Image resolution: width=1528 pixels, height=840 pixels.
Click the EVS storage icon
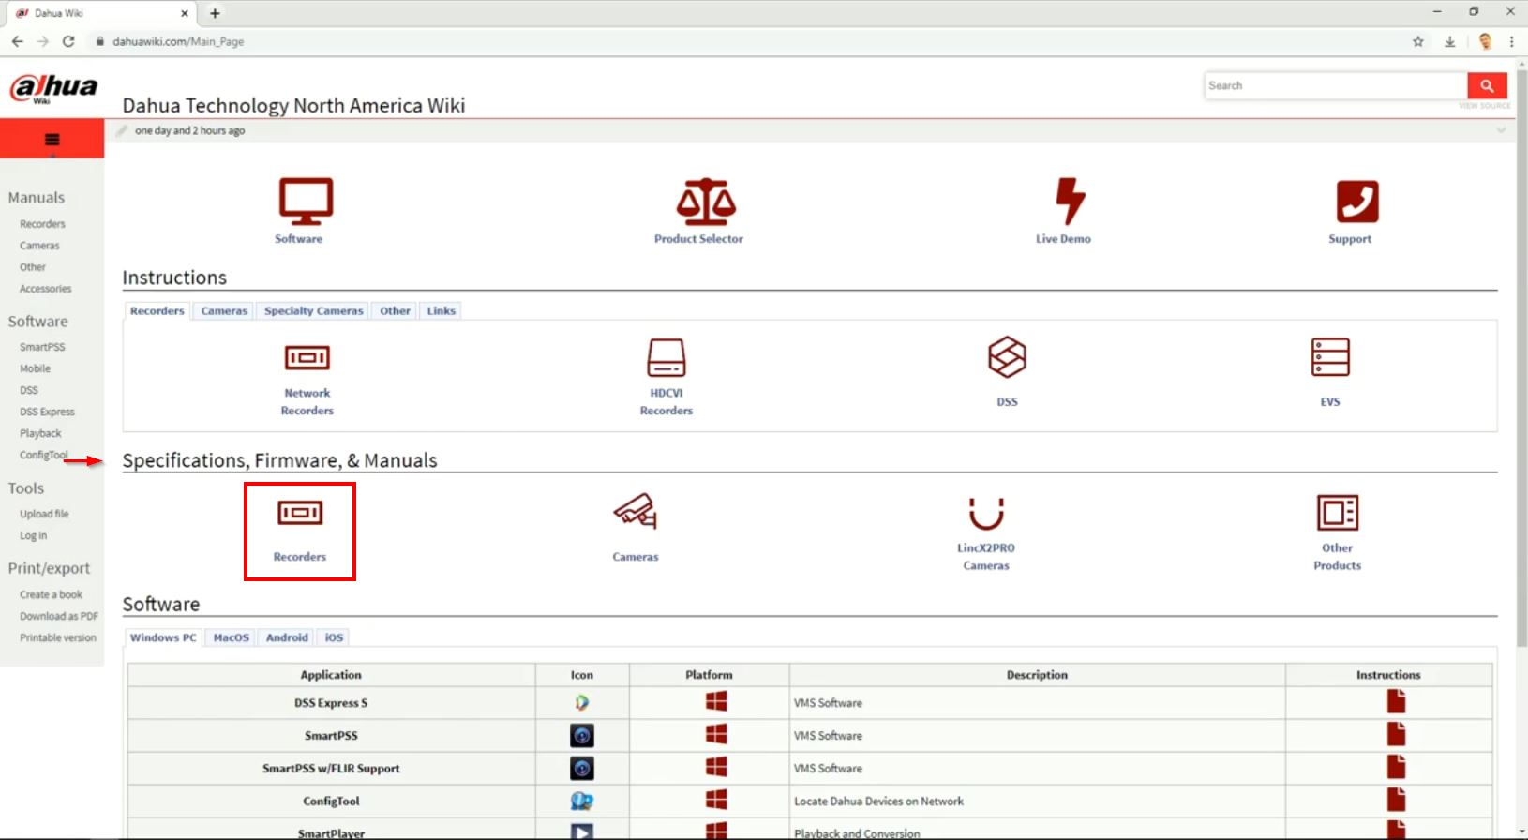pyautogui.click(x=1329, y=357)
